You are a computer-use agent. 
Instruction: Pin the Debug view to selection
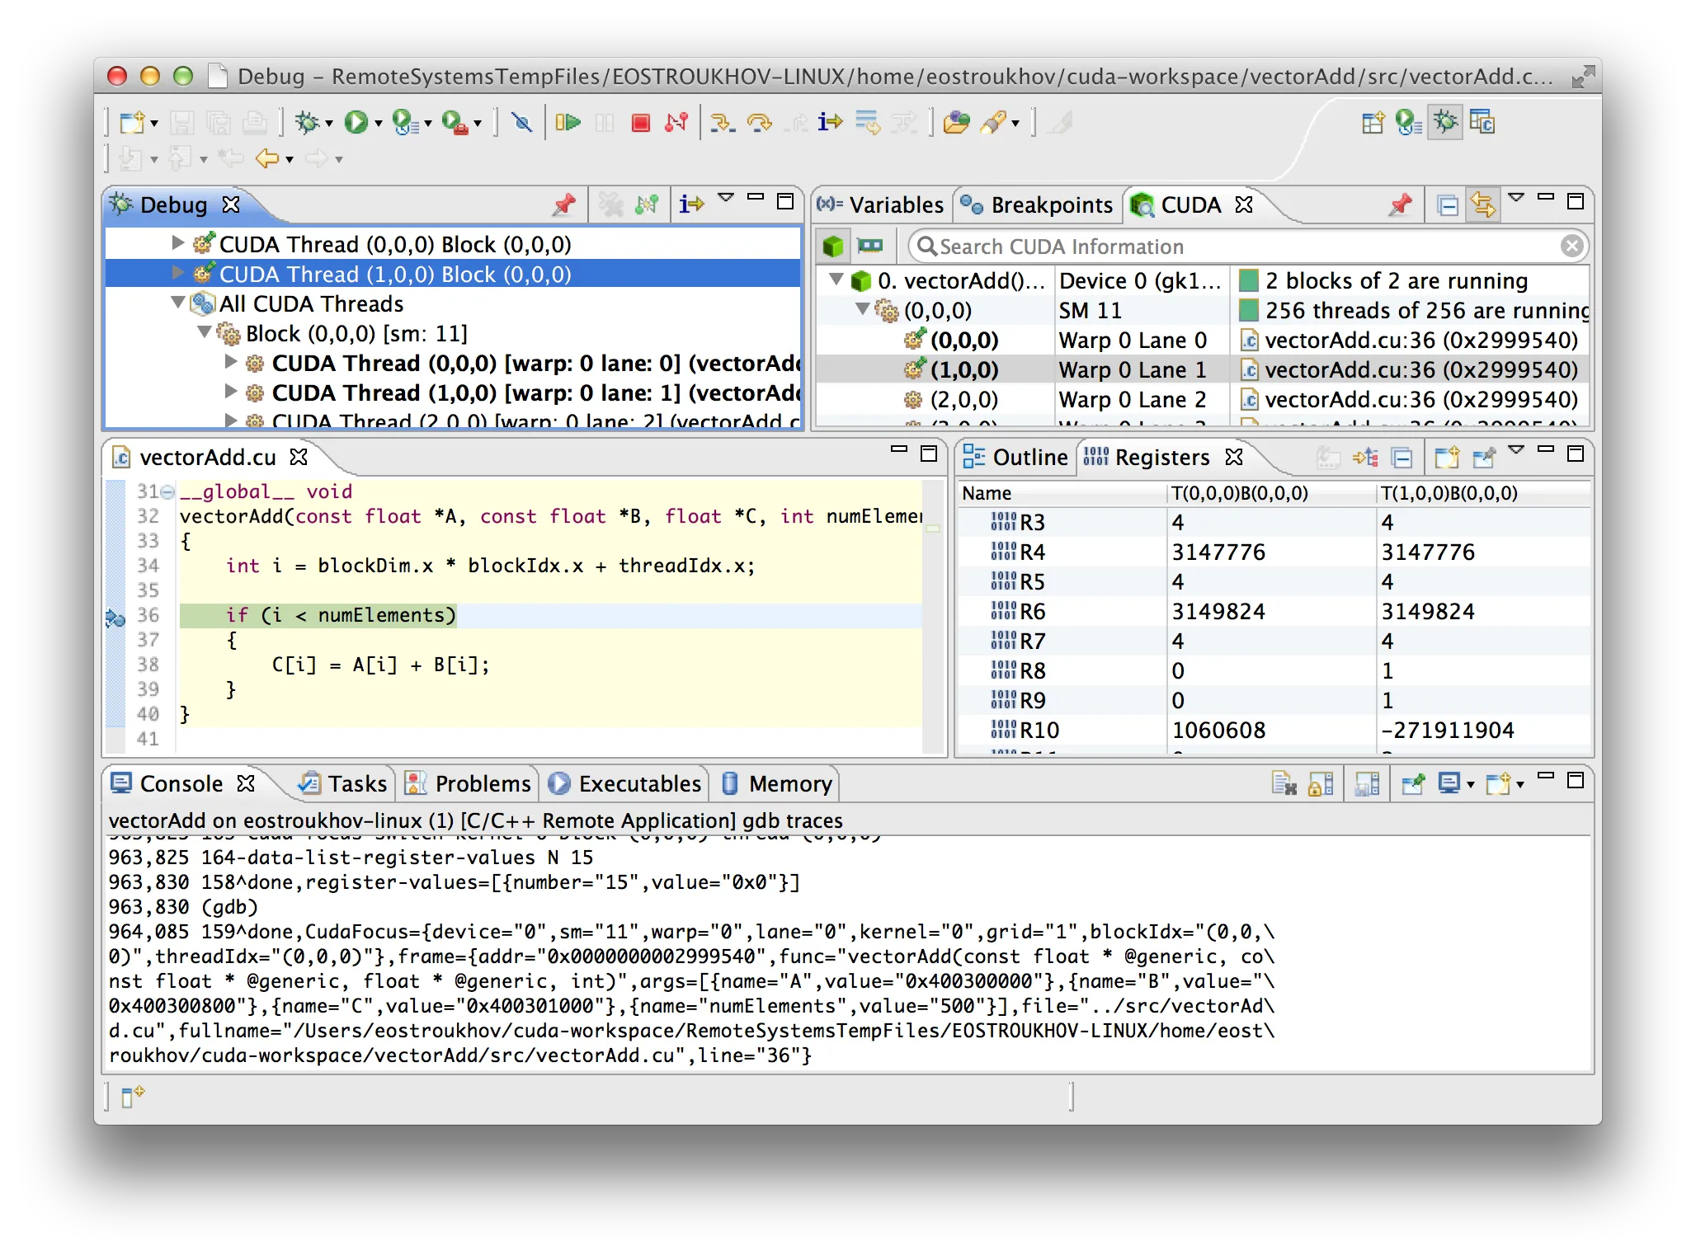pos(564,204)
